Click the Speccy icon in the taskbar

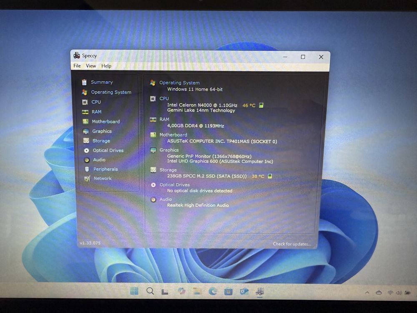(259, 291)
